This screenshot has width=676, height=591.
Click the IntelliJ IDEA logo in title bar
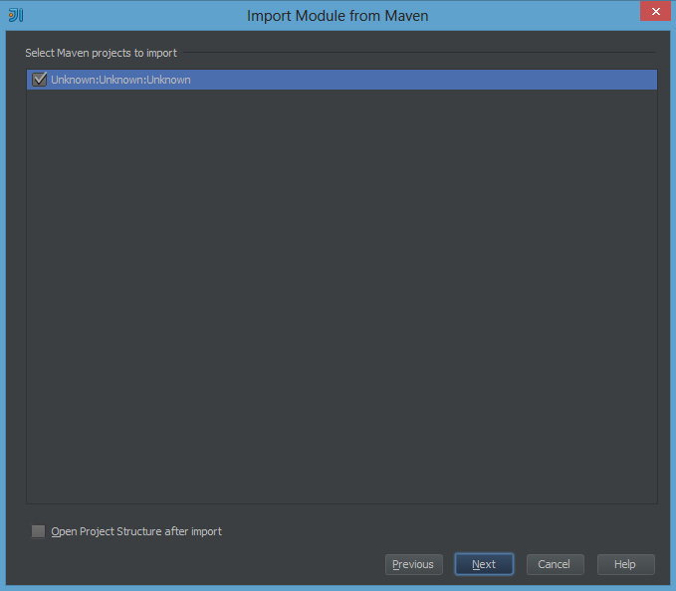(16, 15)
